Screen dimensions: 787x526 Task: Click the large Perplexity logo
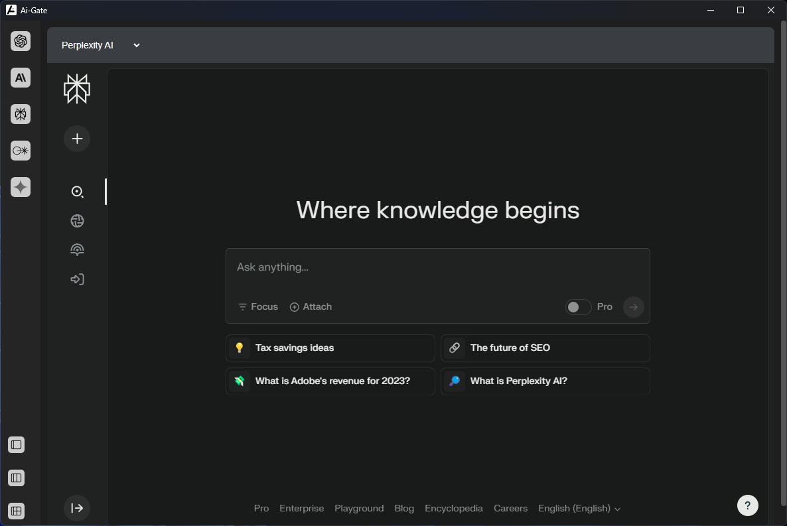coord(77,89)
